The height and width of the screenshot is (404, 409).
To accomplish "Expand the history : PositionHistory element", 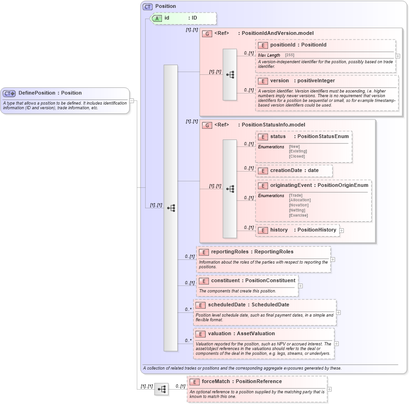I will tap(342, 230).
